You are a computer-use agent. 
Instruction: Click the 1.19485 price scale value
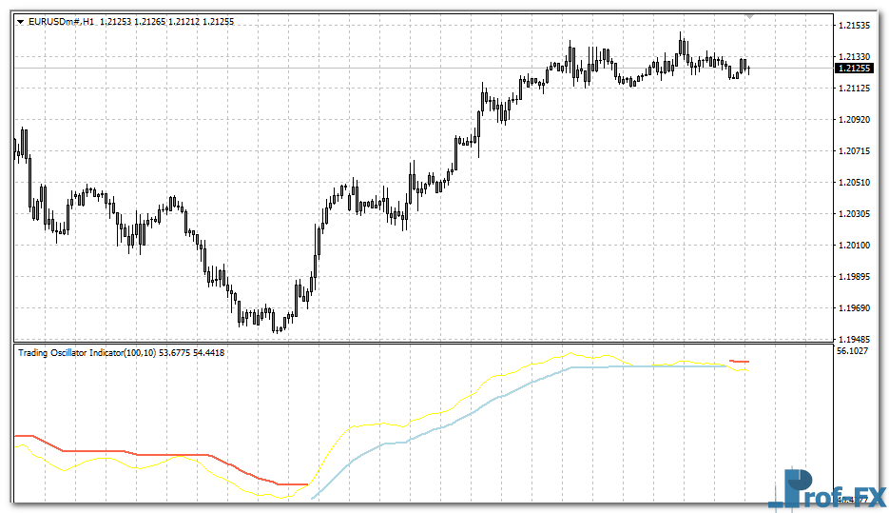854,339
